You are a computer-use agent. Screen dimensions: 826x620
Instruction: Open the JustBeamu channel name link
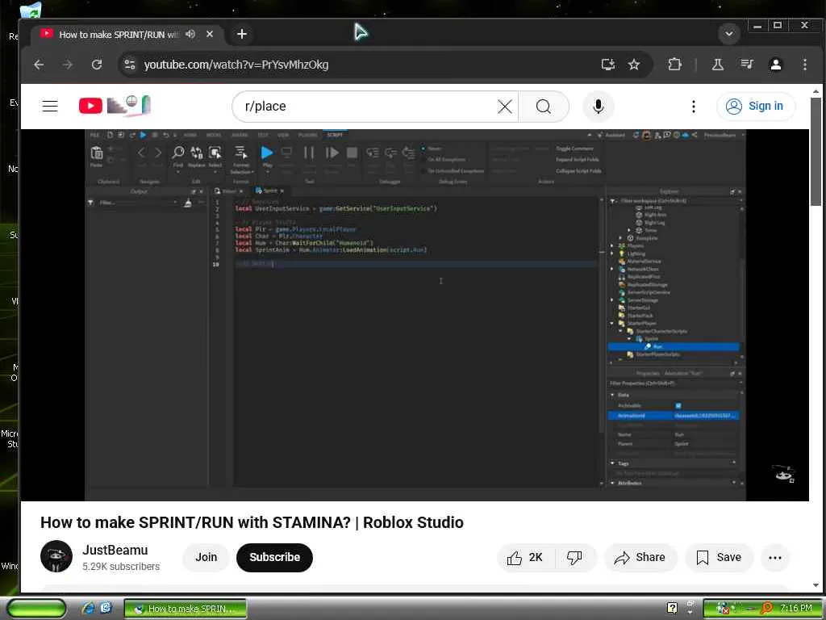coord(115,550)
